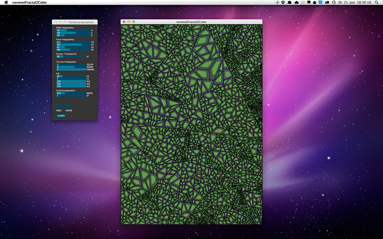The width and height of the screenshot is (383, 239).
Task: Toggle the KONTUR switch
Action: click(x=68, y=106)
